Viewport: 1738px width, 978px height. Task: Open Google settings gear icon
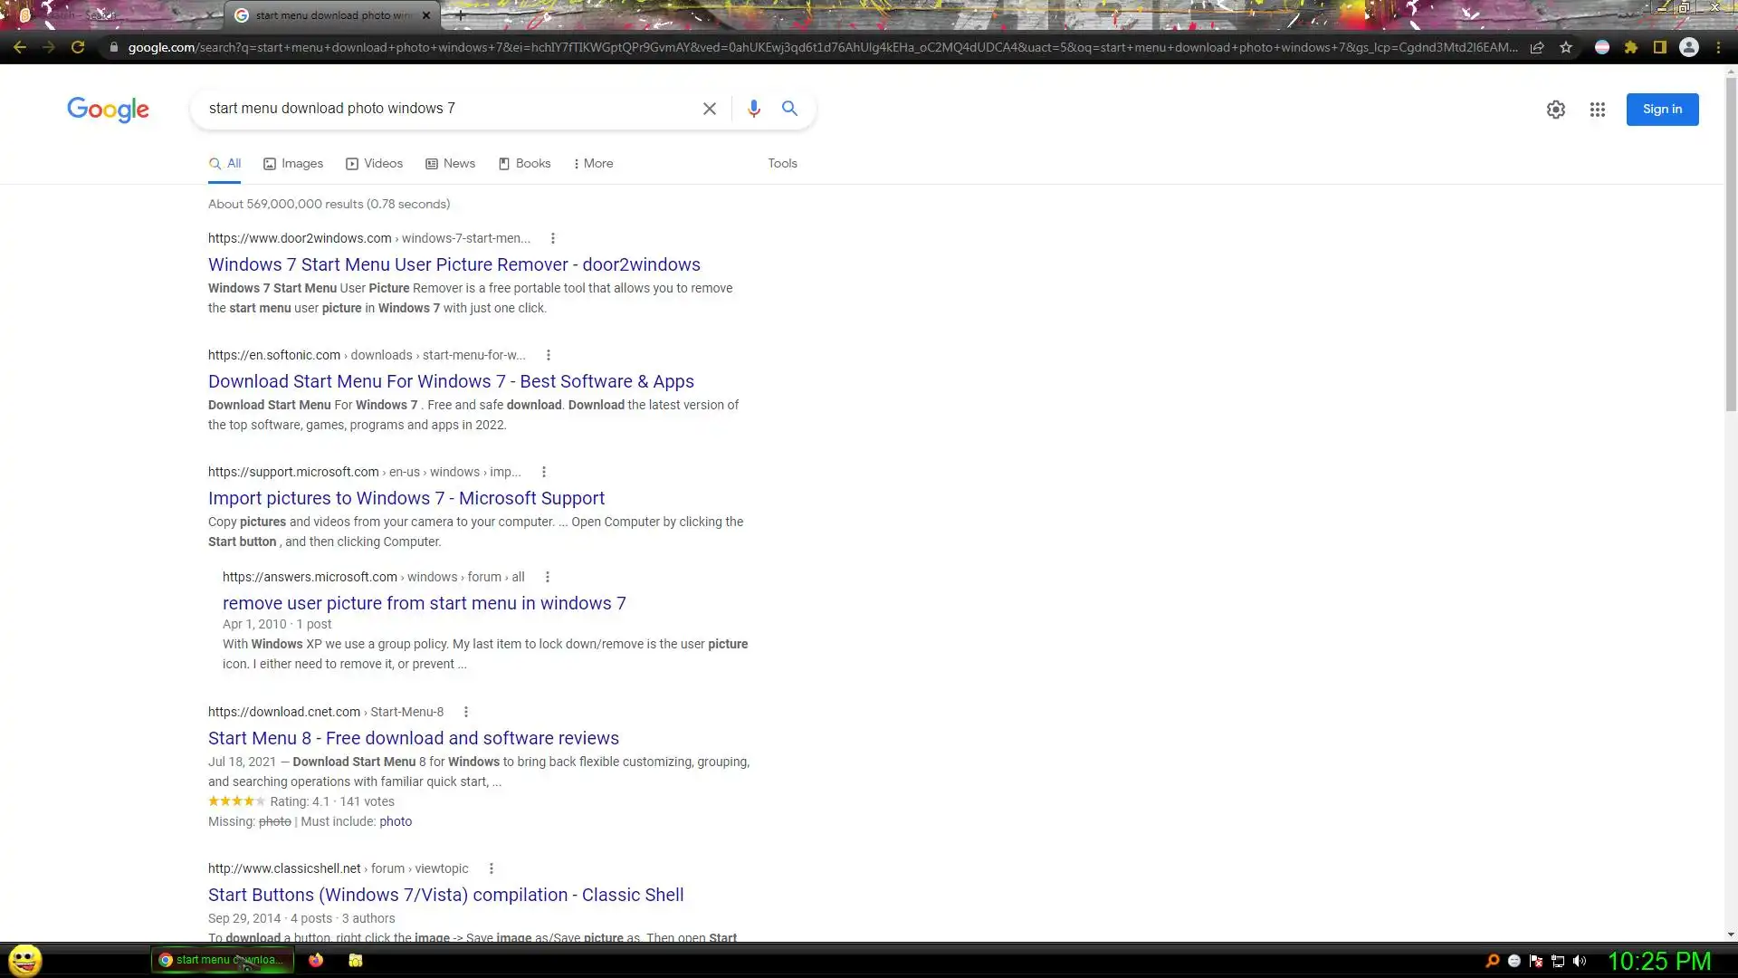pyautogui.click(x=1555, y=110)
